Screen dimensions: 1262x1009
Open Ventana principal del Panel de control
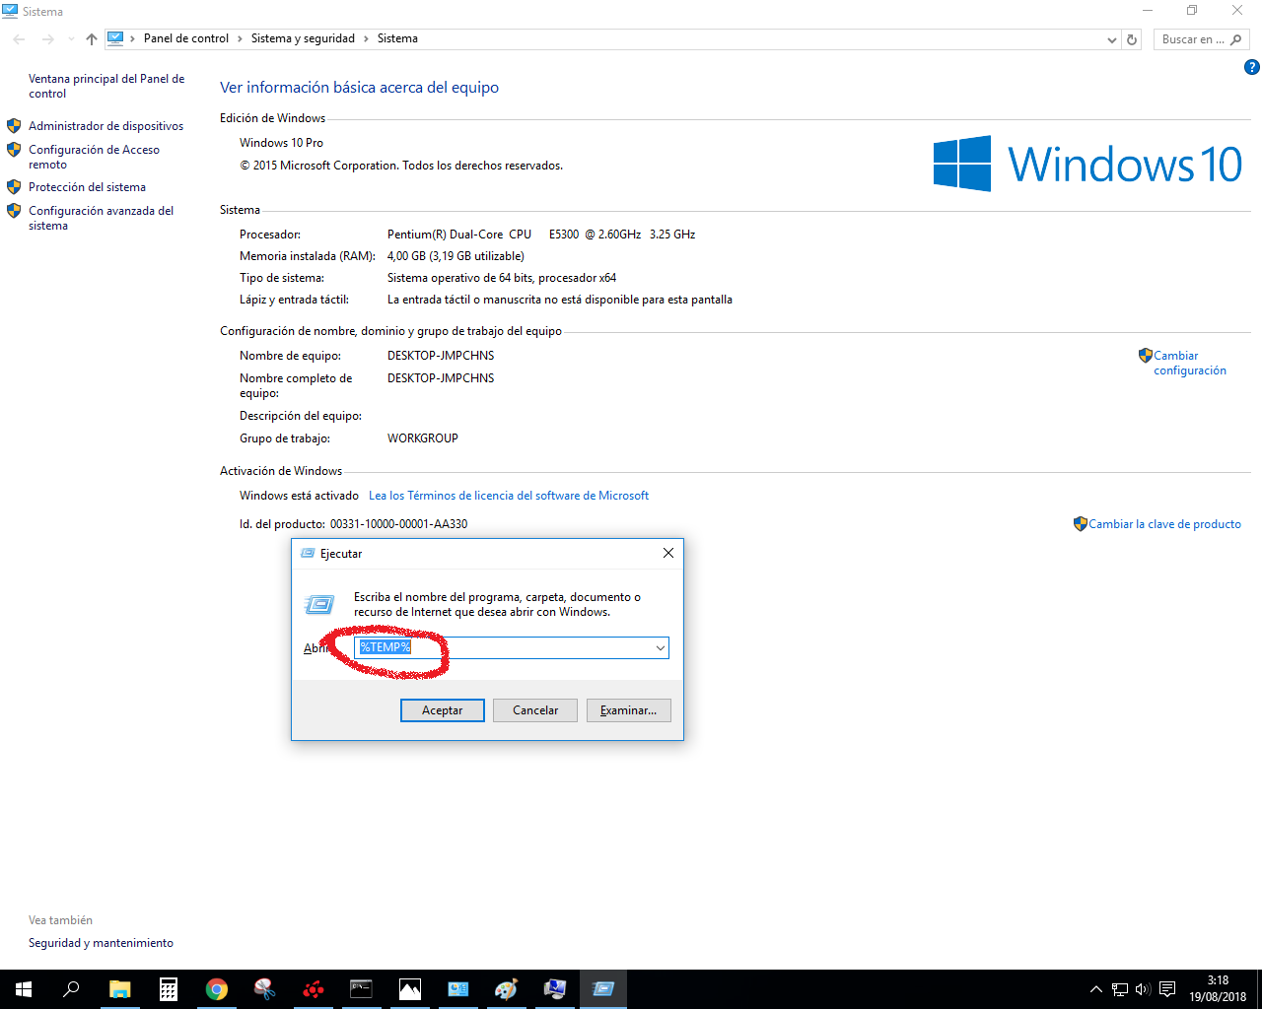tap(106, 86)
